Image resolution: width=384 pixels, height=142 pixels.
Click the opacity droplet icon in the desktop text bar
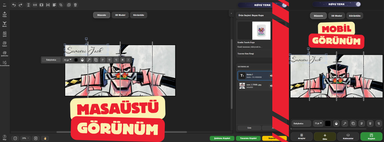(x=82, y=60)
